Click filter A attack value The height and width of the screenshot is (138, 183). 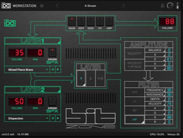169,108
